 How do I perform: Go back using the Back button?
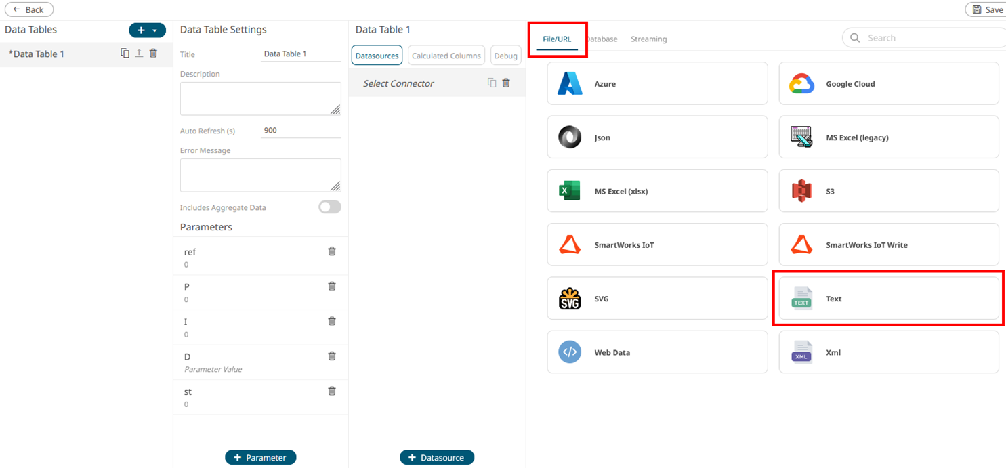(29, 9)
